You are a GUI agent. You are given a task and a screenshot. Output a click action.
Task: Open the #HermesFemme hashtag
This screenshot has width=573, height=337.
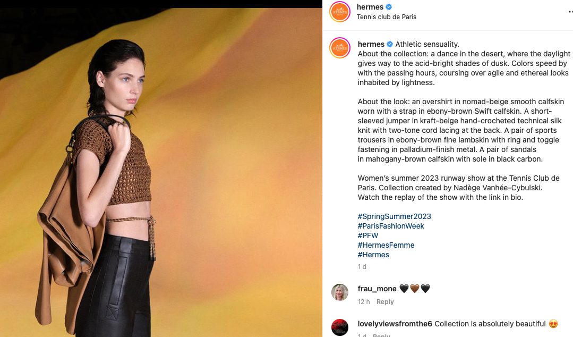pyautogui.click(x=386, y=245)
